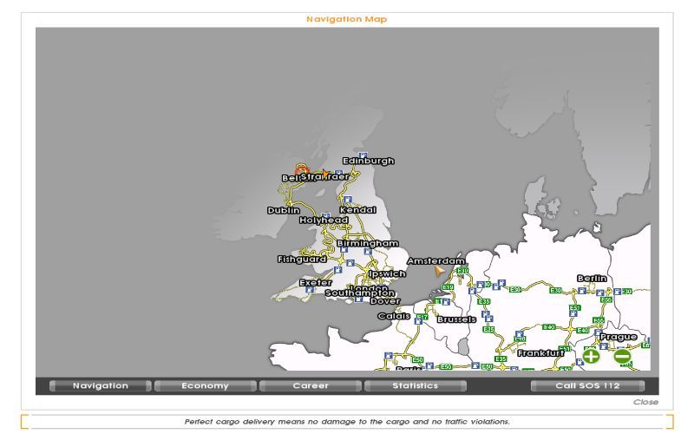Click the Dover city label

[385, 301]
